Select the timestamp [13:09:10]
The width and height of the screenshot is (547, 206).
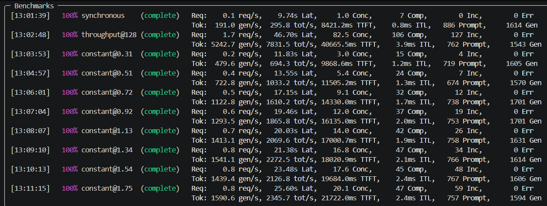point(31,150)
